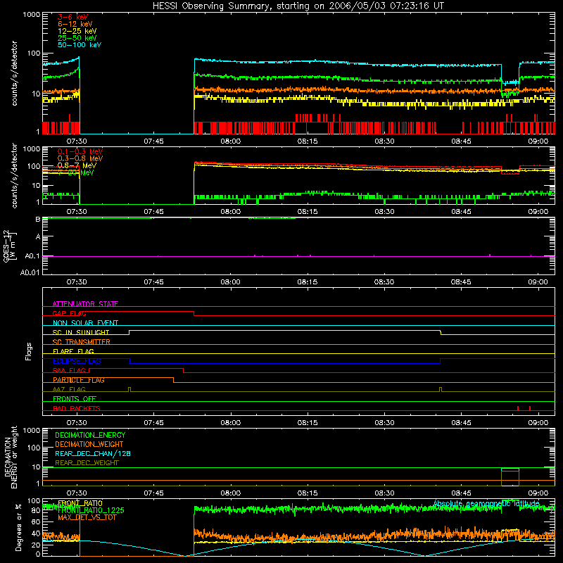
Task: Click counts/s/detector title of the MeV panel
Action: click(14, 176)
